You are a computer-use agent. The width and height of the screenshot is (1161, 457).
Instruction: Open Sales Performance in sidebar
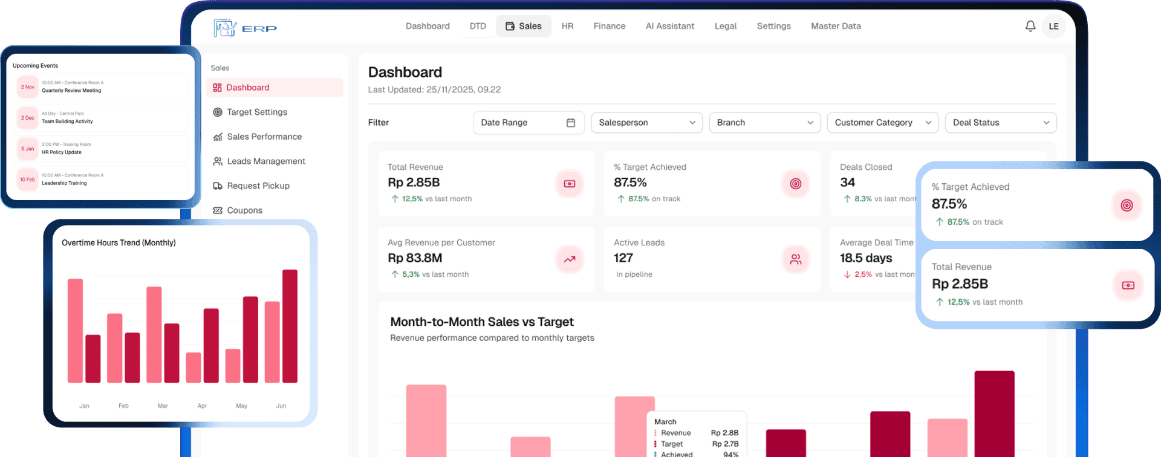[275, 137]
